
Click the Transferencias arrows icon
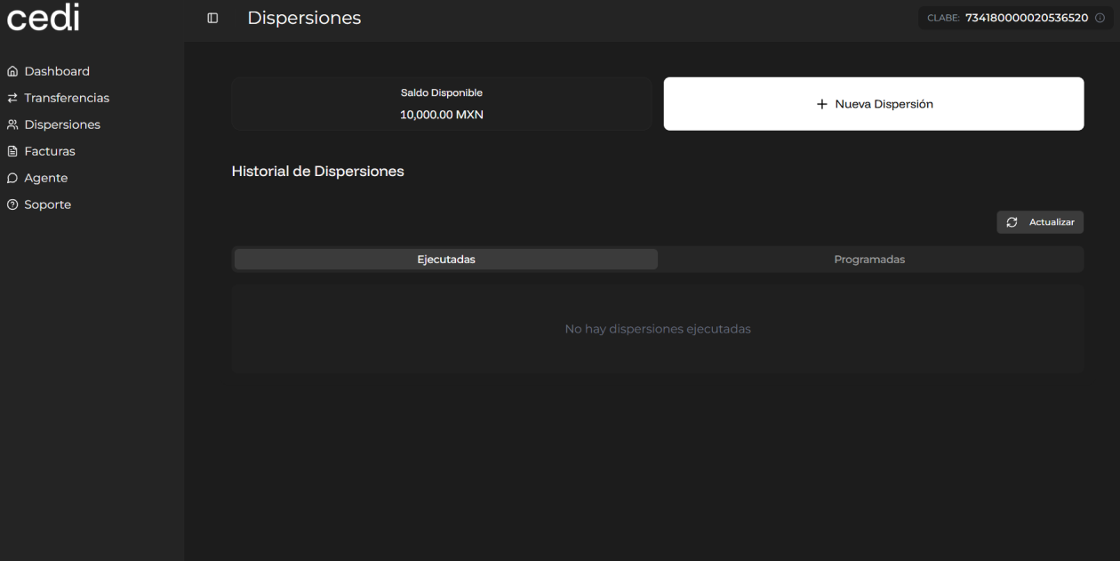(12, 98)
